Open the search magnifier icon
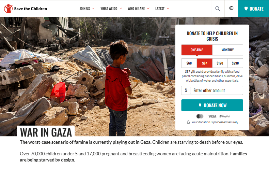The image size is (269, 169). (218, 9)
